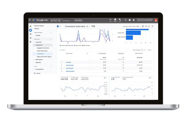The width and height of the screenshot is (185, 123).
Task: Open the search tool in top bar
Action: [110, 20]
